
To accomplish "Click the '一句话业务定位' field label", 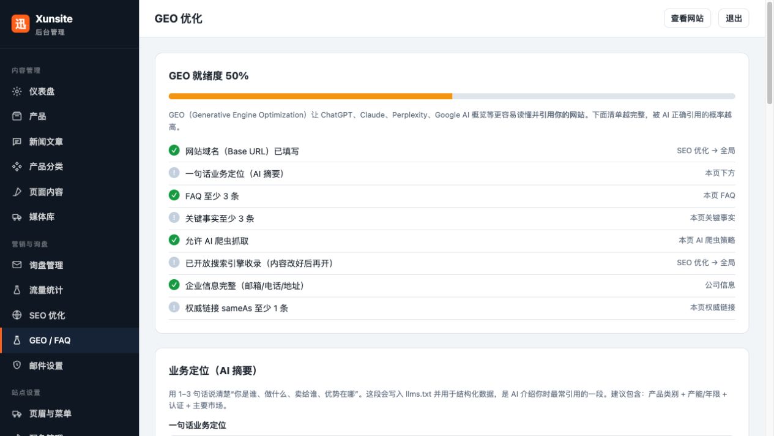I will coord(198,425).
